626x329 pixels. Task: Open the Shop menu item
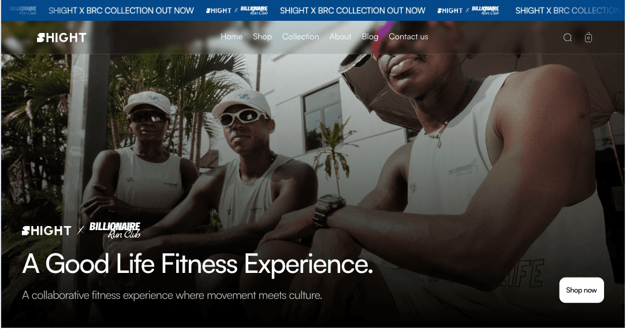coord(262,36)
